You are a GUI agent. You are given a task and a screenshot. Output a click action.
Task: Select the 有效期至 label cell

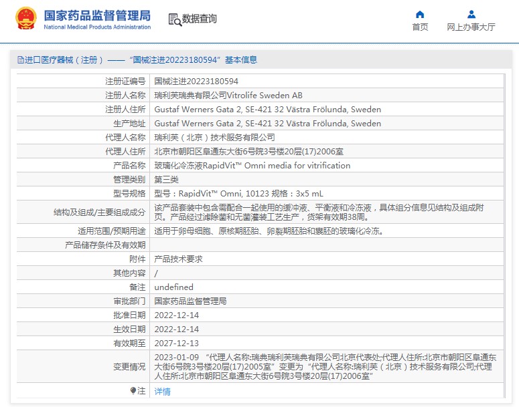(x=83, y=344)
